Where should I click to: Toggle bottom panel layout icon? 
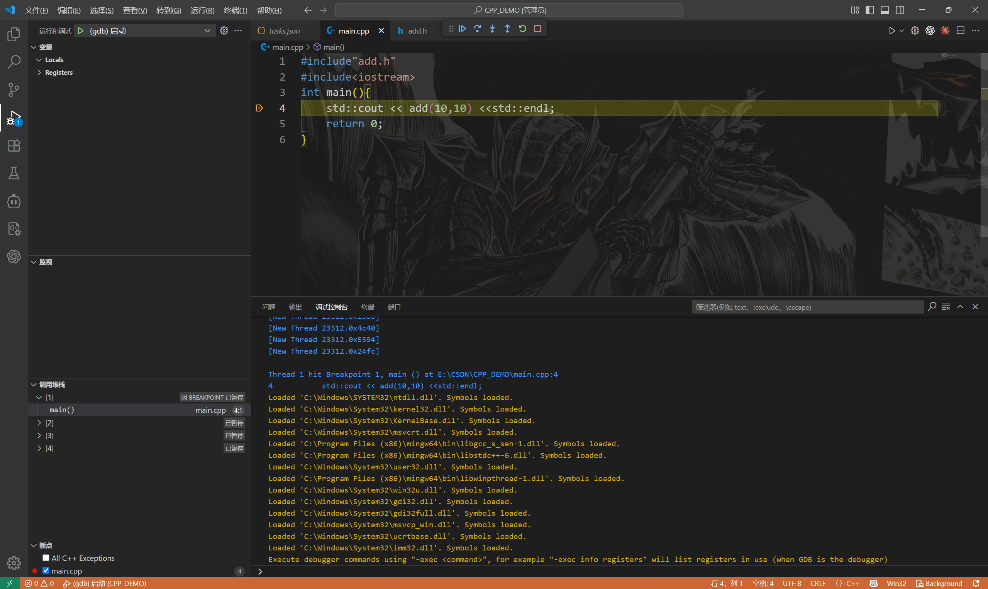(x=885, y=10)
